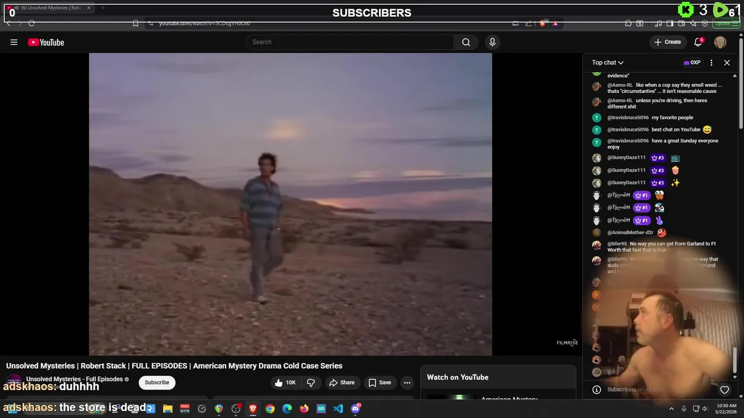Go to the YouTube home logo
The image size is (744, 418).
[x=46, y=42]
